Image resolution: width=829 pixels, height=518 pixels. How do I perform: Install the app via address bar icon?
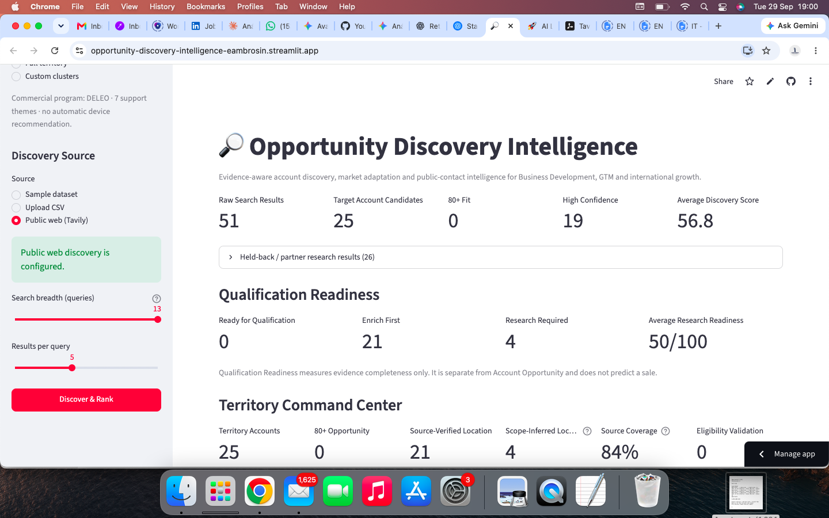pos(747,51)
